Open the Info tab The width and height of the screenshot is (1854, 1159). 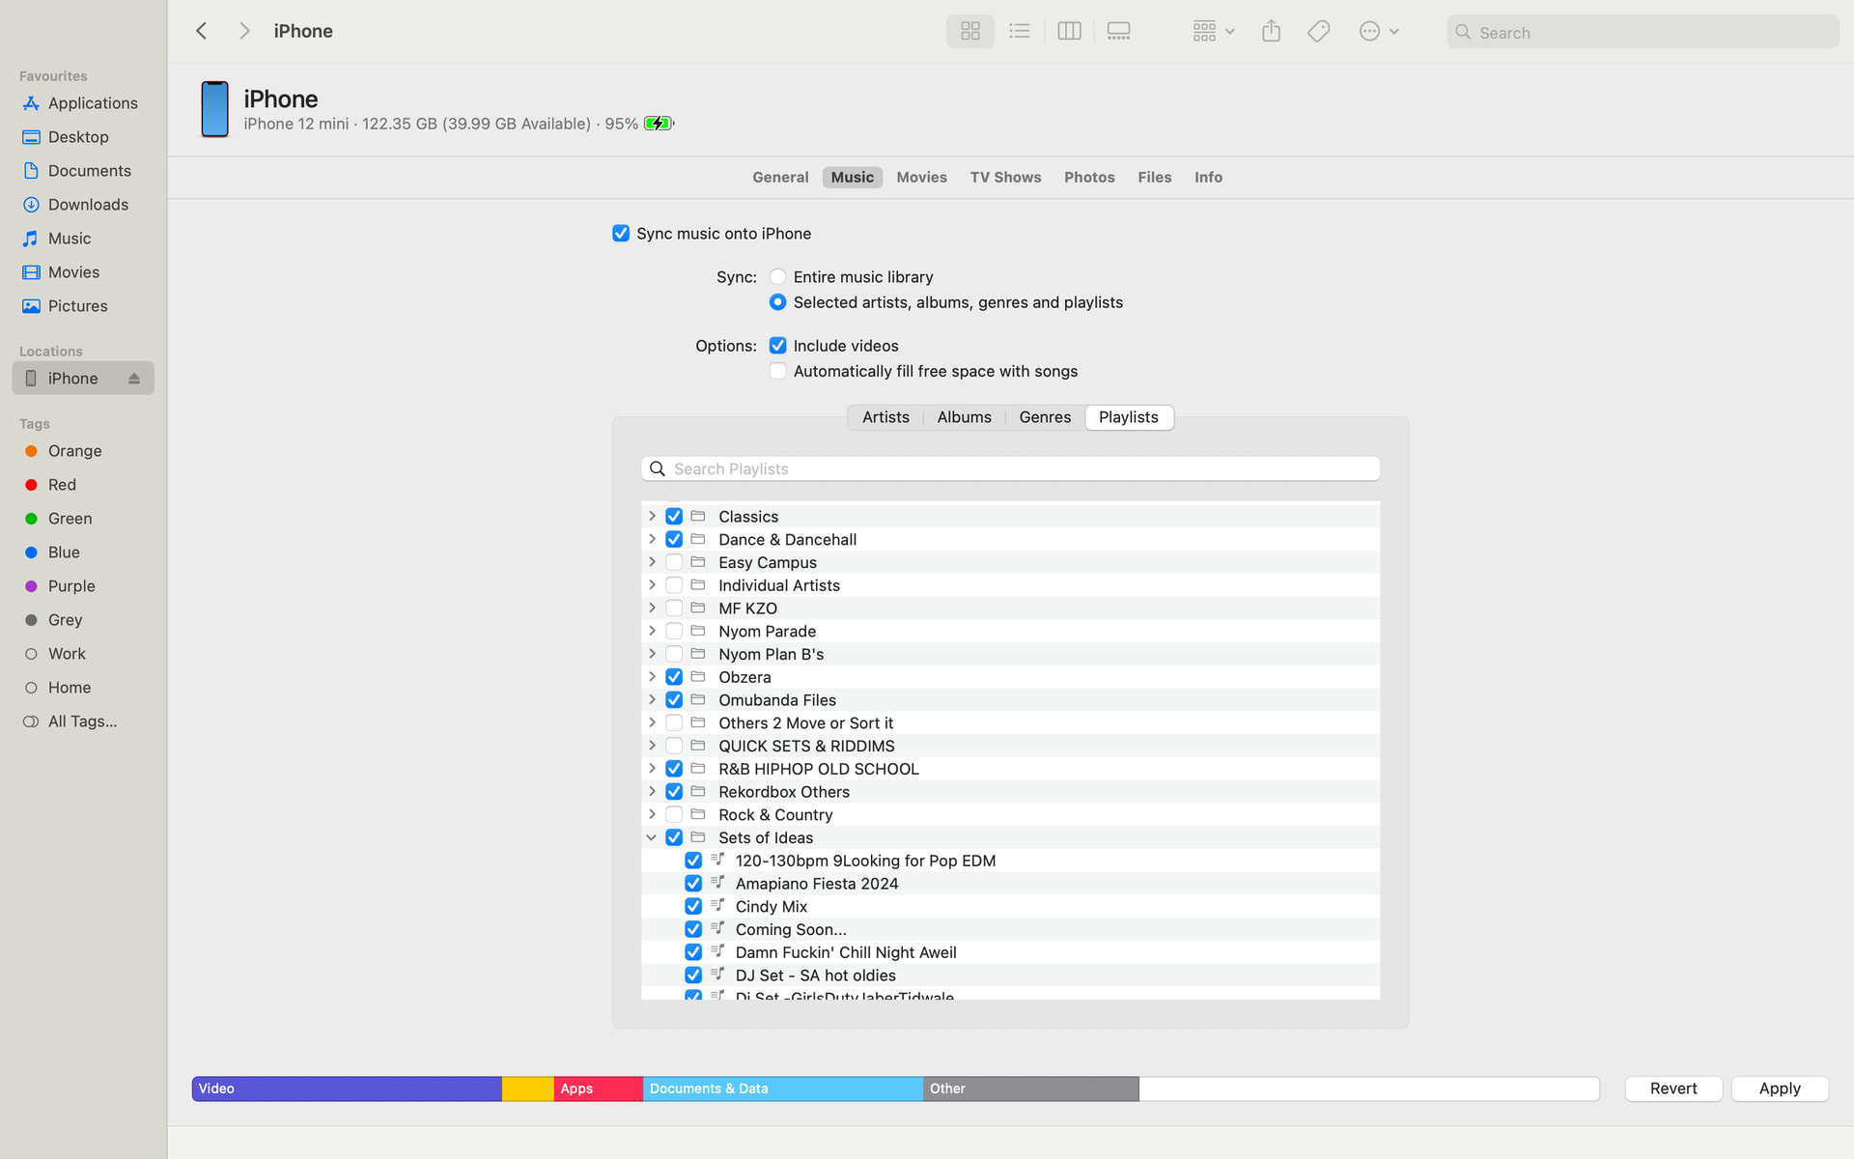(x=1208, y=177)
